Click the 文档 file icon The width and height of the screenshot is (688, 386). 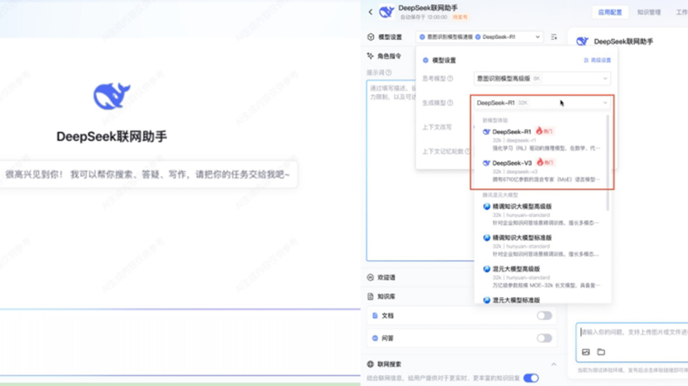[375, 315]
